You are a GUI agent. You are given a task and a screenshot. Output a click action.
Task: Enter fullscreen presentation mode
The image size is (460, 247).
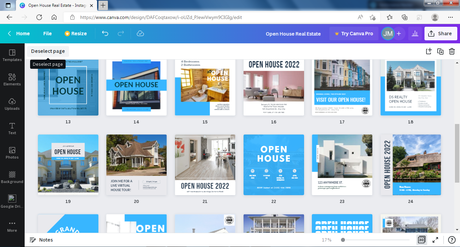pyautogui.click(x=436, y=240)
